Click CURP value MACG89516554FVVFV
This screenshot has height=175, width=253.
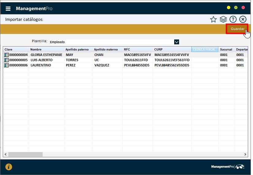click(171, 55)
